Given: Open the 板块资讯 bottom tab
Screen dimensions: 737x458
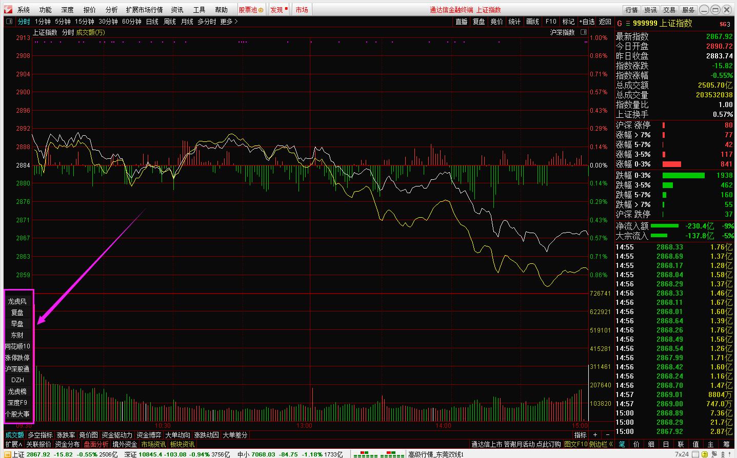Looking at the screenshot, I should click(182, 444).
